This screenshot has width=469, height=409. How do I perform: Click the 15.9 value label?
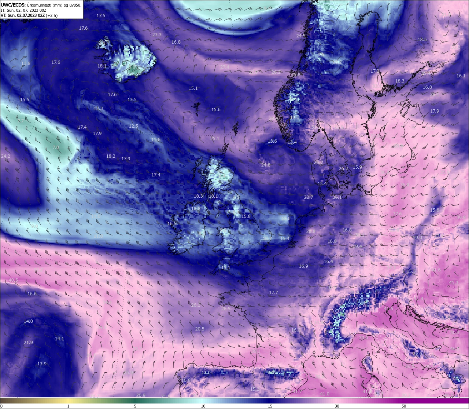point(357,167)
